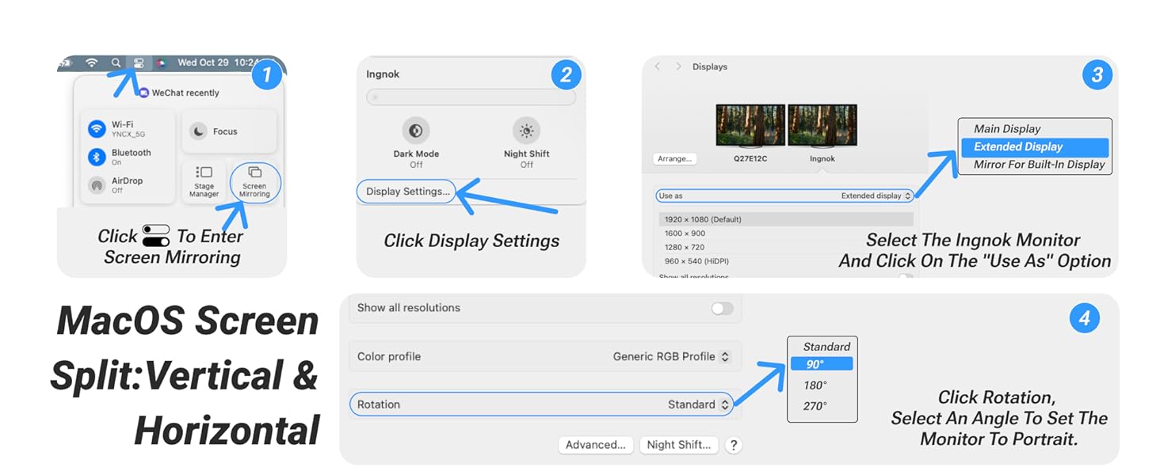Viewport: 1160px width, 475px height.
Task: Select the Q27E12C display thumbnail
Action: coord(750,127)
